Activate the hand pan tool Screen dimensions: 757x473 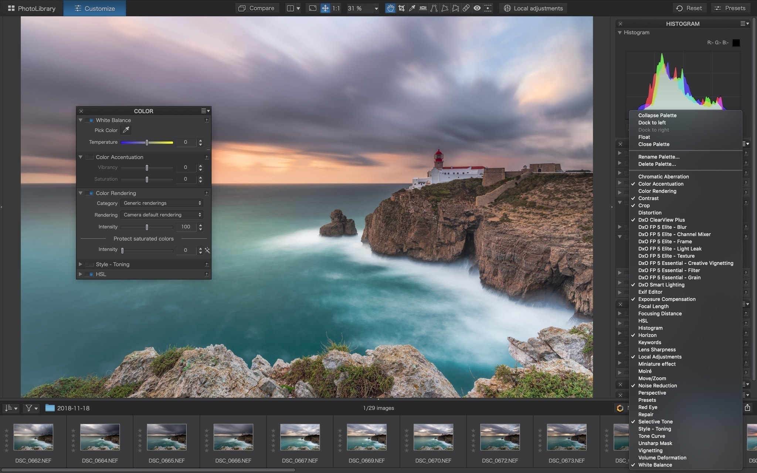click(x=390, y=8)
